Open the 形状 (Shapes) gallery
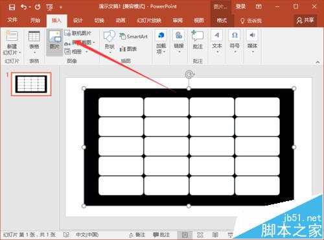Viewport: 324px width, 240px height. tap(110, 42)
